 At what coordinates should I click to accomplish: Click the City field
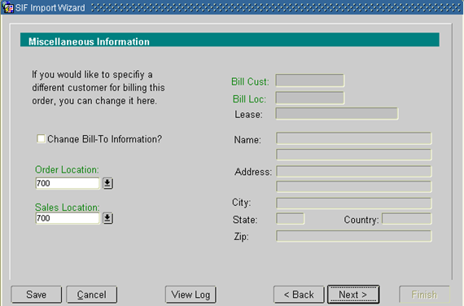(x=354, y=203)
